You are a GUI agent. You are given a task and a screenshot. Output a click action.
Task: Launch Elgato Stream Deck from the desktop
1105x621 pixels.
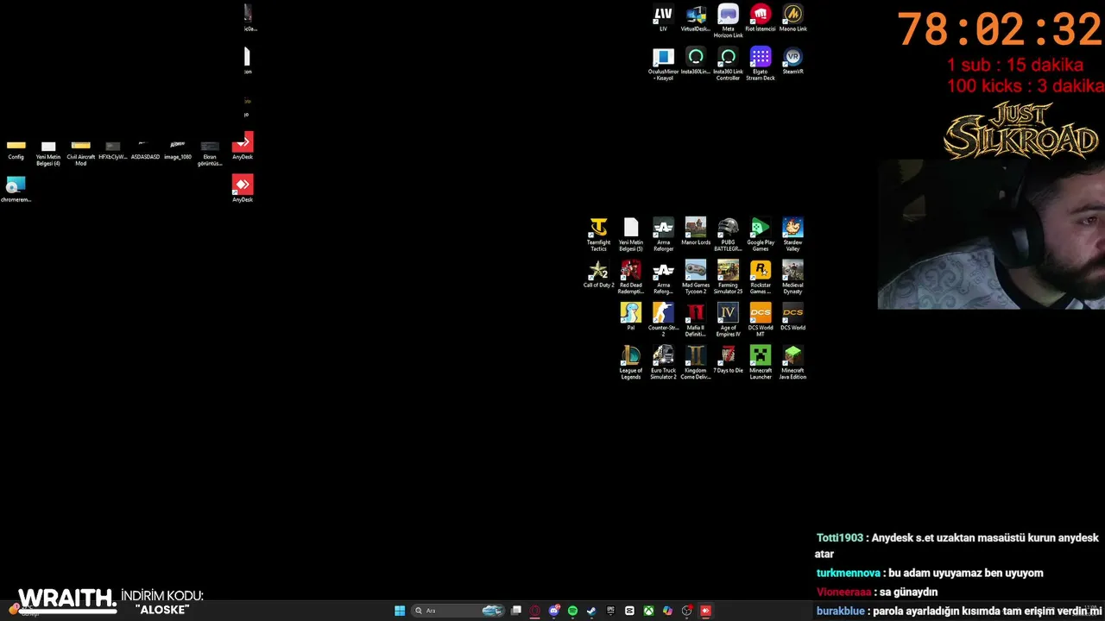[x=761, y=64]
